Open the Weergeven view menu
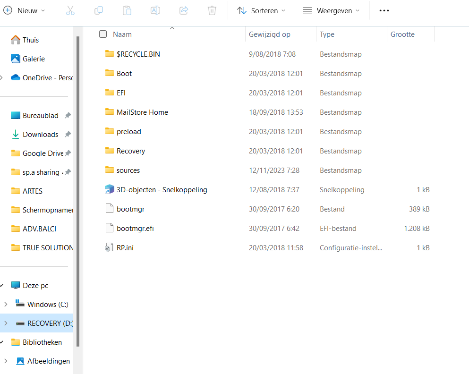The image size is (469, 374). 331,10
